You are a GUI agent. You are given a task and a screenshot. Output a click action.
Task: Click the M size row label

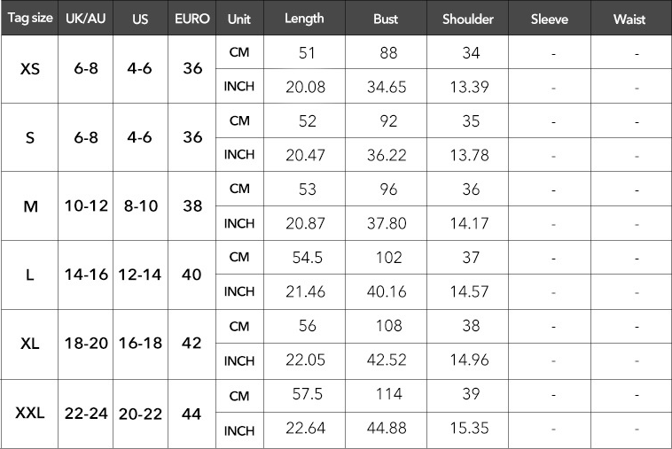pyautogui.click(x=30, y=206)
